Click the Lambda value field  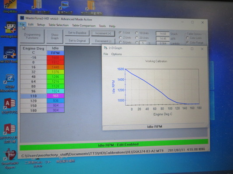(163, 43)
